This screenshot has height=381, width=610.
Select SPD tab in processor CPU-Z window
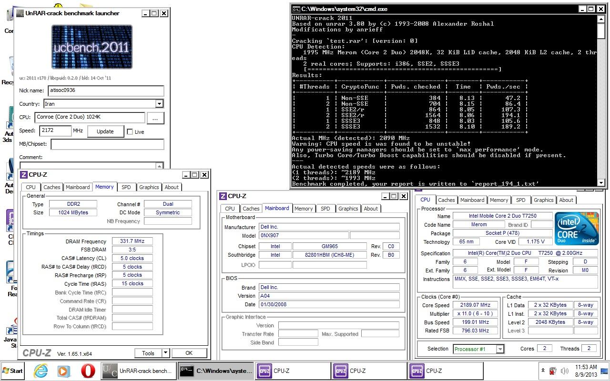520,200
